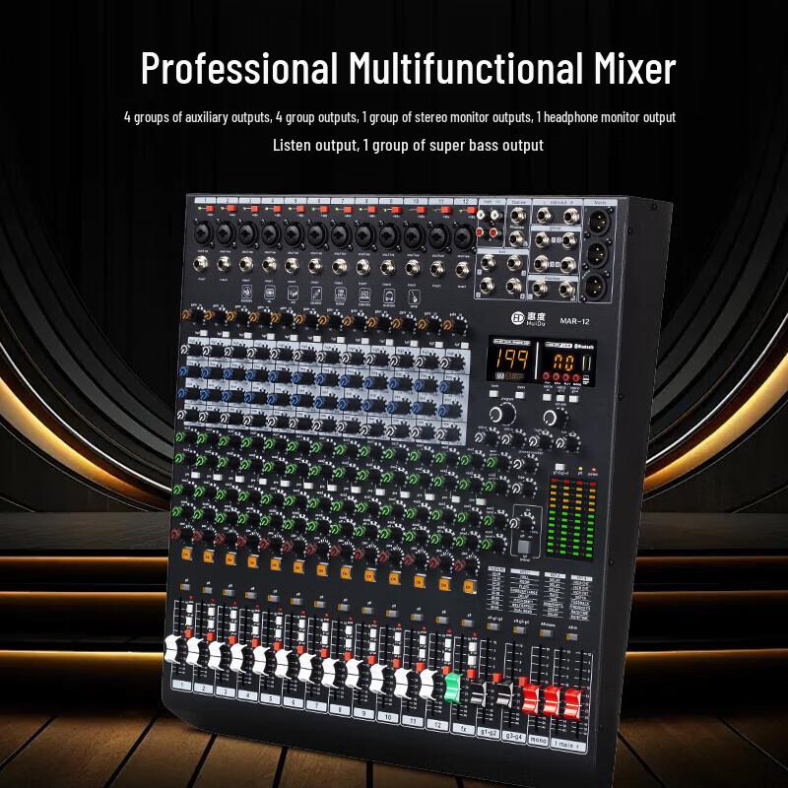788x788 pixels.
Task: Tap the fx fader channel label strip
Action: pyautogui.click(x=465, y=729)
